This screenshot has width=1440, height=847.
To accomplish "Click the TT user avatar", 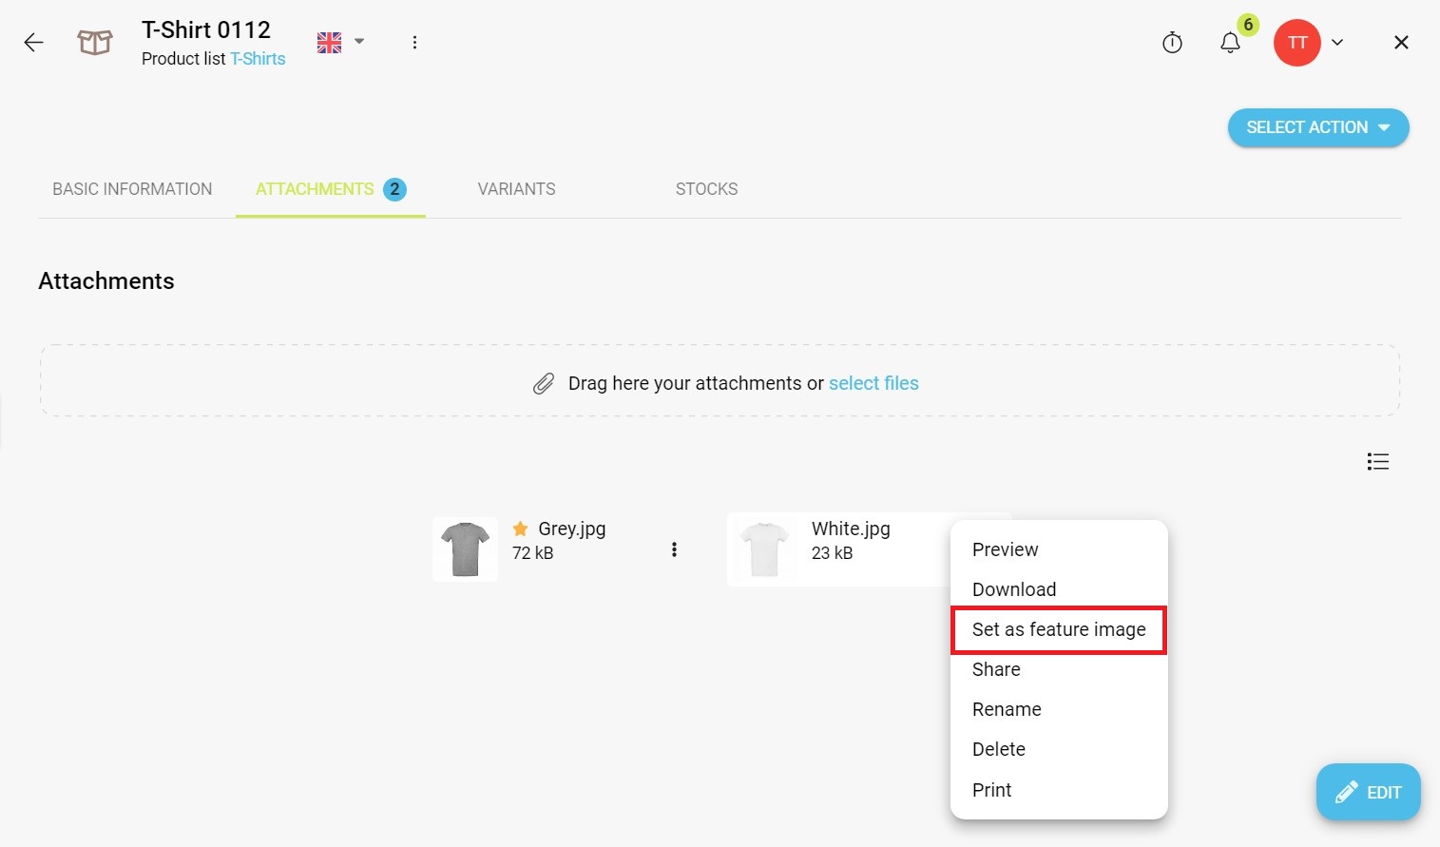I will point(1297,43).
